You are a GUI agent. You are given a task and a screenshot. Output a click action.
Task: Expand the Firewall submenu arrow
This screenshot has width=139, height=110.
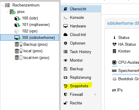[x=95, y=94]
